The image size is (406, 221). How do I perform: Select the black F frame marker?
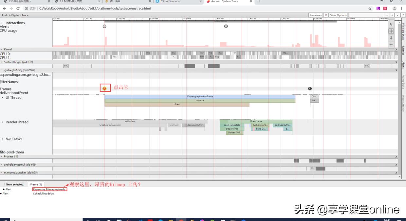click(x=310, y=89)
